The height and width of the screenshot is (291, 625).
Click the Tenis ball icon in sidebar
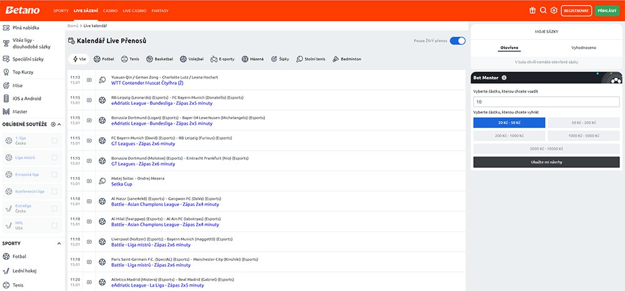coord(6,285)
